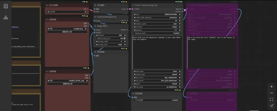Click the fox badge icon beside #133
The image size is (277, 111).
87,16
